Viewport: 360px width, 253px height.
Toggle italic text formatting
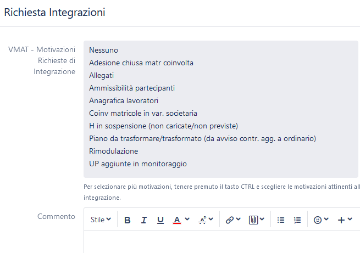coord(143,220)
